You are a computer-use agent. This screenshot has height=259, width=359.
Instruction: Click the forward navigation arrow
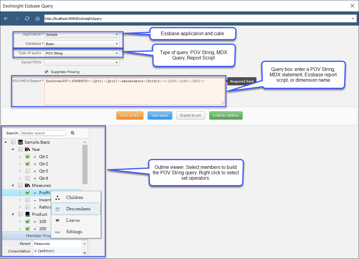(17, 19)
